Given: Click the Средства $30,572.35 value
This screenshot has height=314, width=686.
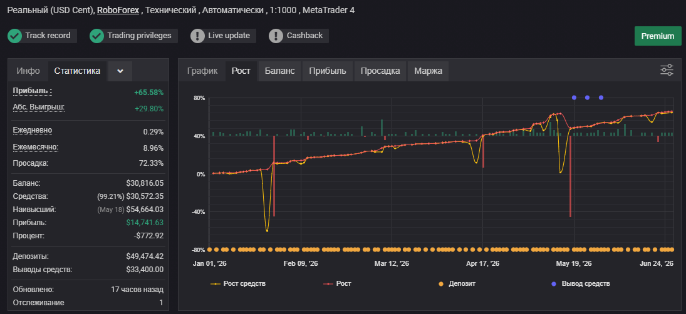Looking at the screenshot, I should coord(145,196).
